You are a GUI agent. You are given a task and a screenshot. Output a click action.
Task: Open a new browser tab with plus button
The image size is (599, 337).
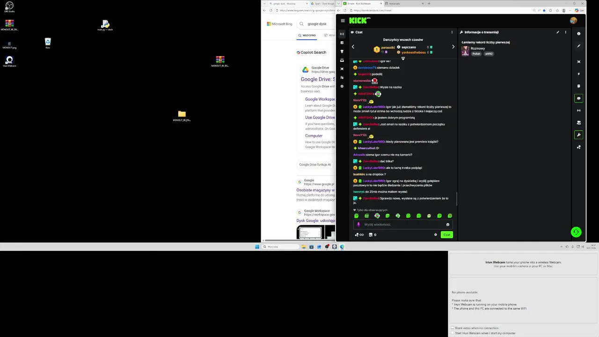(429, 3)
